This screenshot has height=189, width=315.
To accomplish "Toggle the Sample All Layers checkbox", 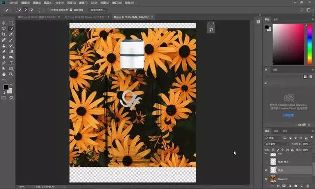I will pyautogui.click(x=48, y=10).
